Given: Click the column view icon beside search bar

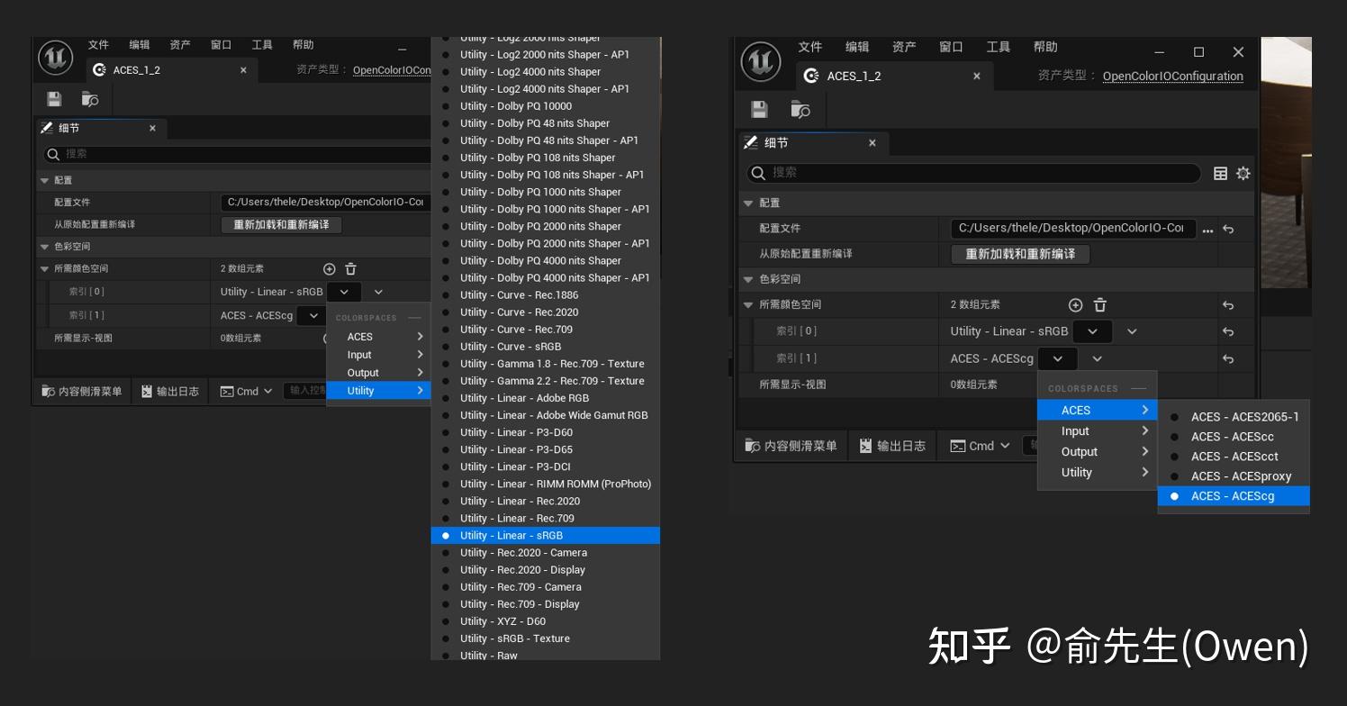Looking at the screenshot, I should click(x=1222, y=173).
